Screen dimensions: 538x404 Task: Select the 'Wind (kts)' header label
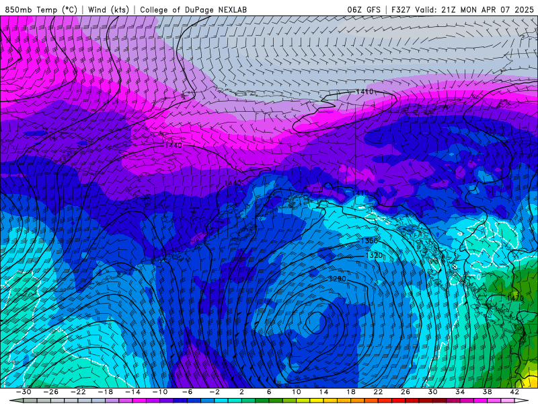pos(108,9)
